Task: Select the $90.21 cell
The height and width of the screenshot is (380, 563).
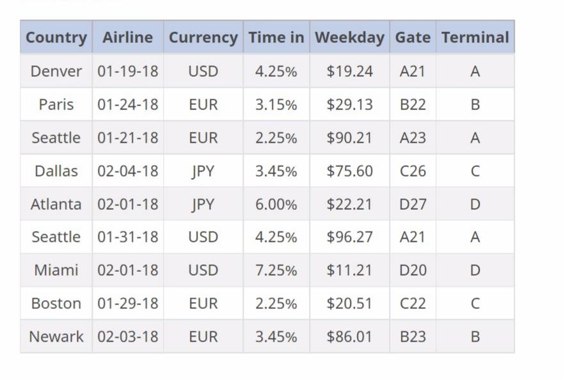Action: 349,138
